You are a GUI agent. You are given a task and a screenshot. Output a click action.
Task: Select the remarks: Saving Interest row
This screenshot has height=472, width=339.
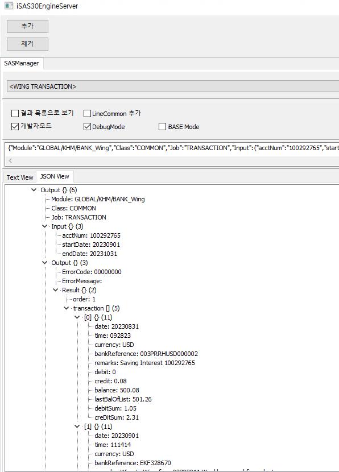[144, 363]
